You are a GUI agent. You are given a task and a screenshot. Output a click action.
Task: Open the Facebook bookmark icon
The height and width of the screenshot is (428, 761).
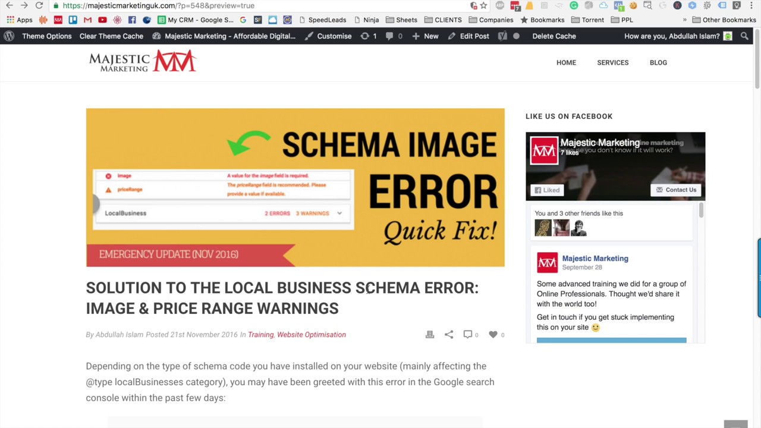(132, 20)
